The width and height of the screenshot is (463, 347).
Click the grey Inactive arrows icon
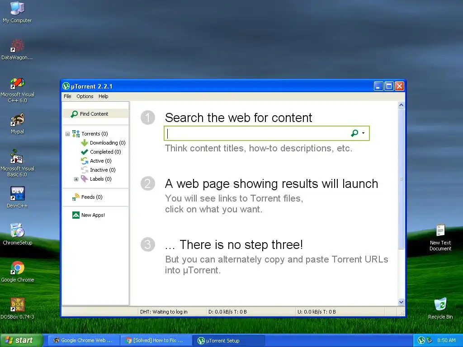click(85, 170)
